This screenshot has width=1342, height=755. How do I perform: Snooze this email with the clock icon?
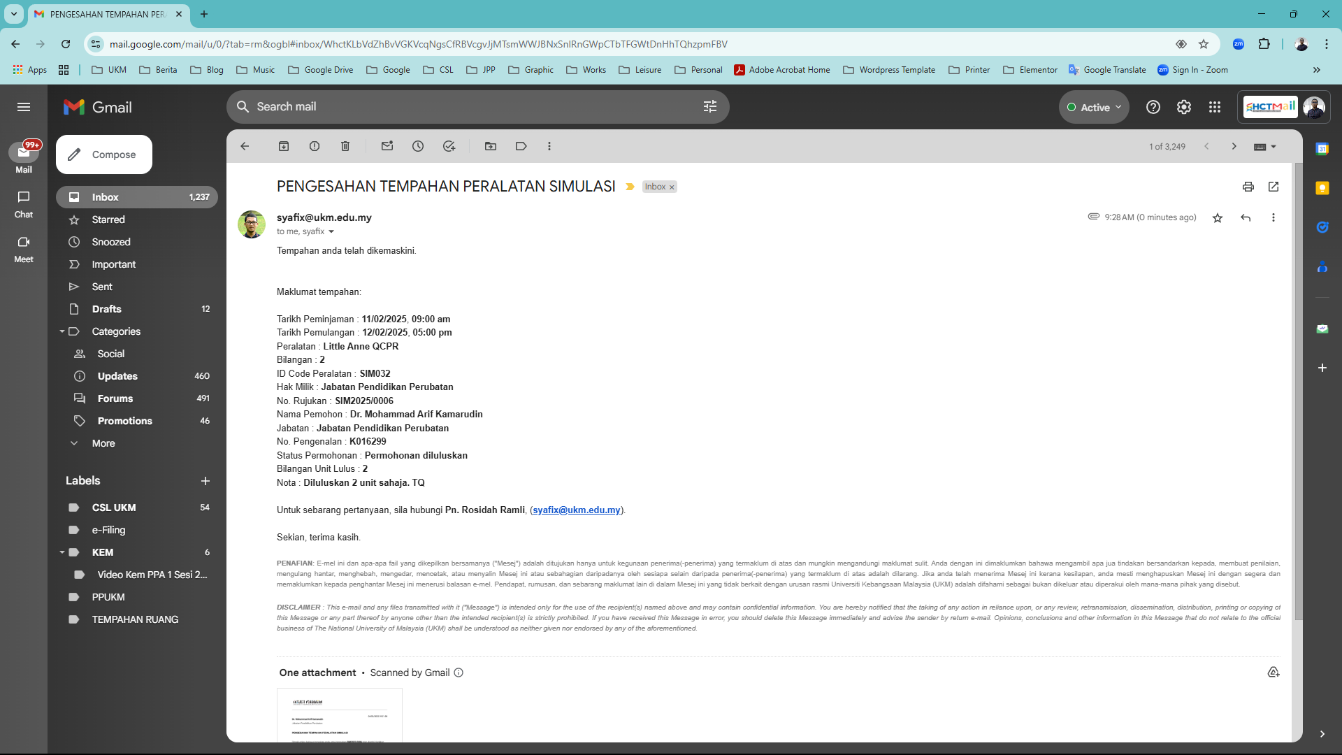418,146
